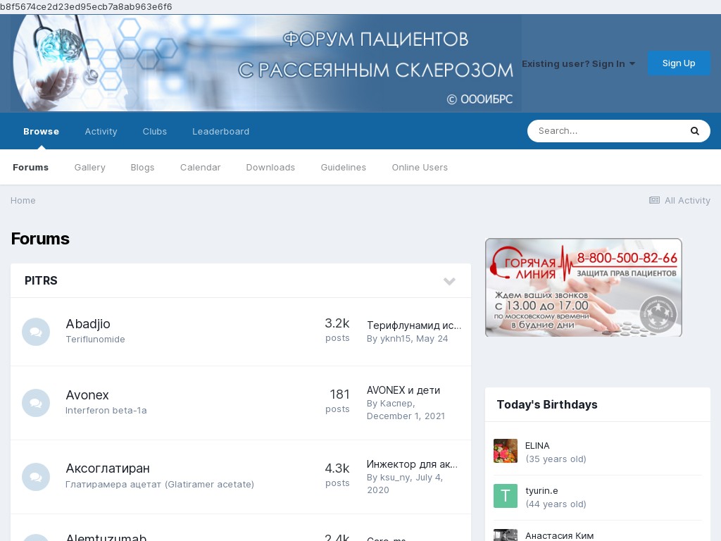Click the Avonex forum speech bubble icon

(x=36, y=403)
